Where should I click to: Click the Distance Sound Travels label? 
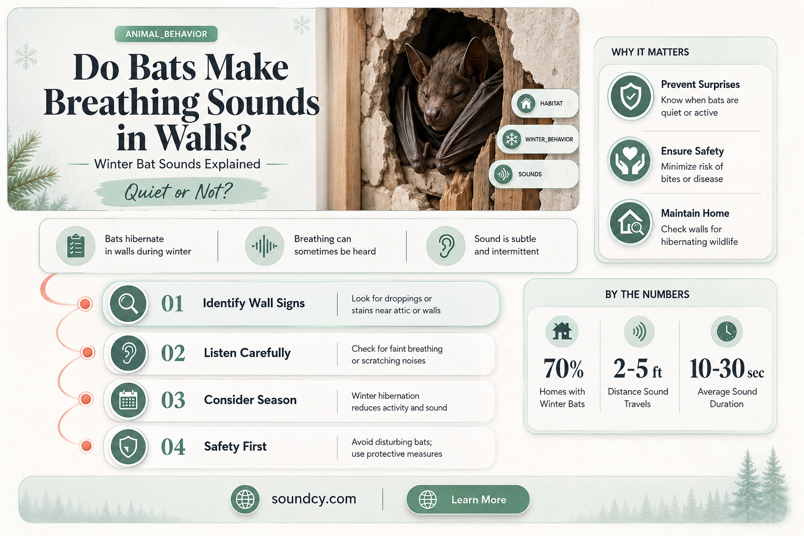click(638, 398)
